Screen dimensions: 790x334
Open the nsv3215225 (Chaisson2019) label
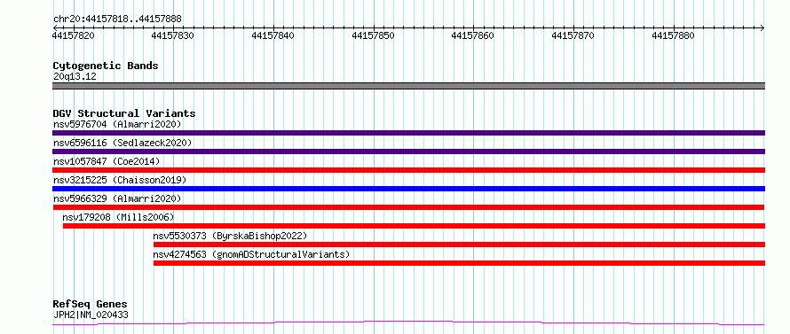[x=120, y=180]
